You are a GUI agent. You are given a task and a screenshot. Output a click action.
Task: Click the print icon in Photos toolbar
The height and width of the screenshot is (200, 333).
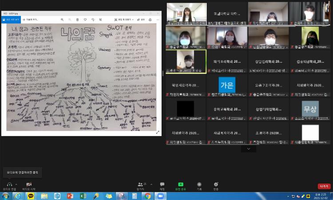151,20
